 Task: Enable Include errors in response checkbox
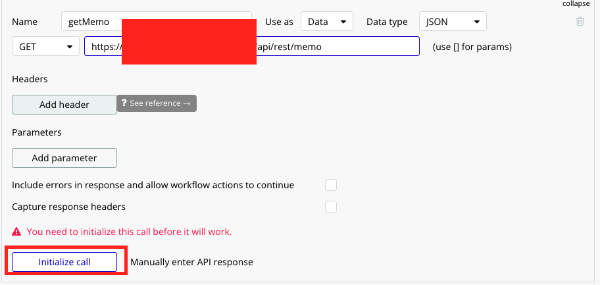331,185
